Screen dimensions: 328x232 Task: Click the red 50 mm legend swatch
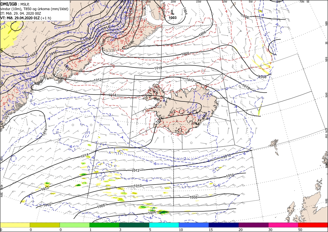tap(313, 225)
